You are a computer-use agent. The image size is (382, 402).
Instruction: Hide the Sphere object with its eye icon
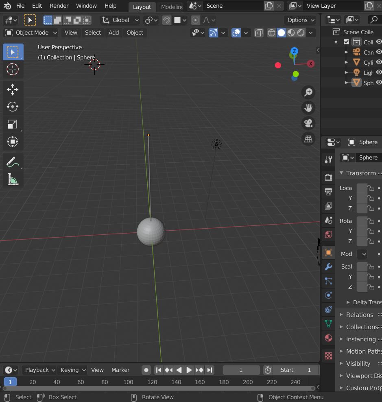coord(379,83)
